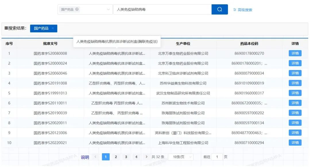Image resolution: width=310 pixels, height=167 pixels.
Task: Open the 10条/页 page size dropdown
Action: point(181,157)
